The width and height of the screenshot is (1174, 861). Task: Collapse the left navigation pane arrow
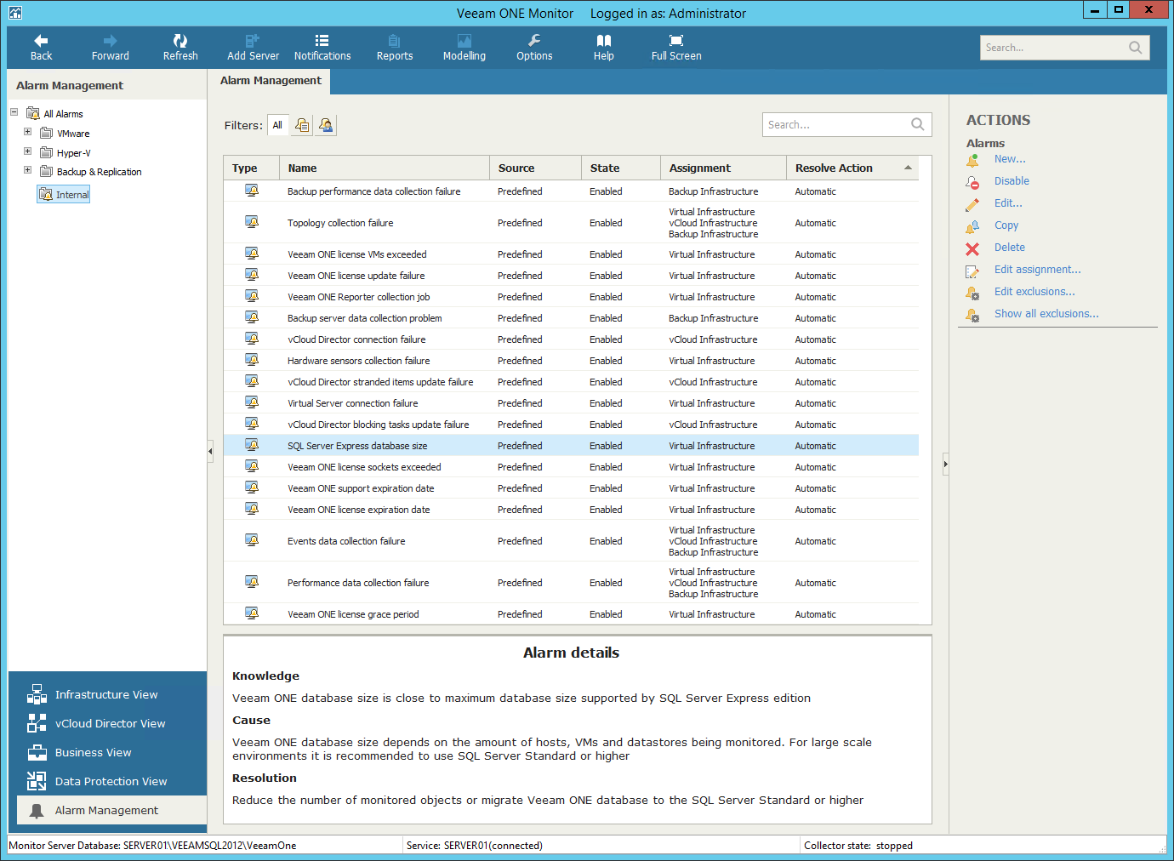click(x=210, y=451)
